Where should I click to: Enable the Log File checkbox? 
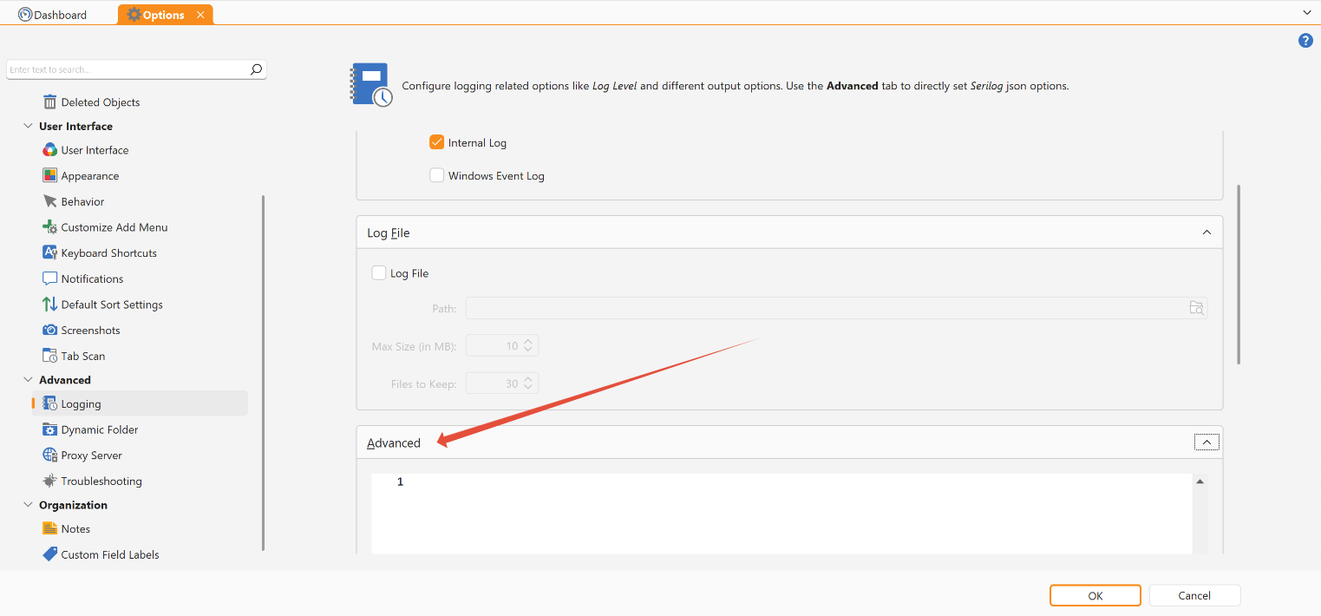pos(379,273)
